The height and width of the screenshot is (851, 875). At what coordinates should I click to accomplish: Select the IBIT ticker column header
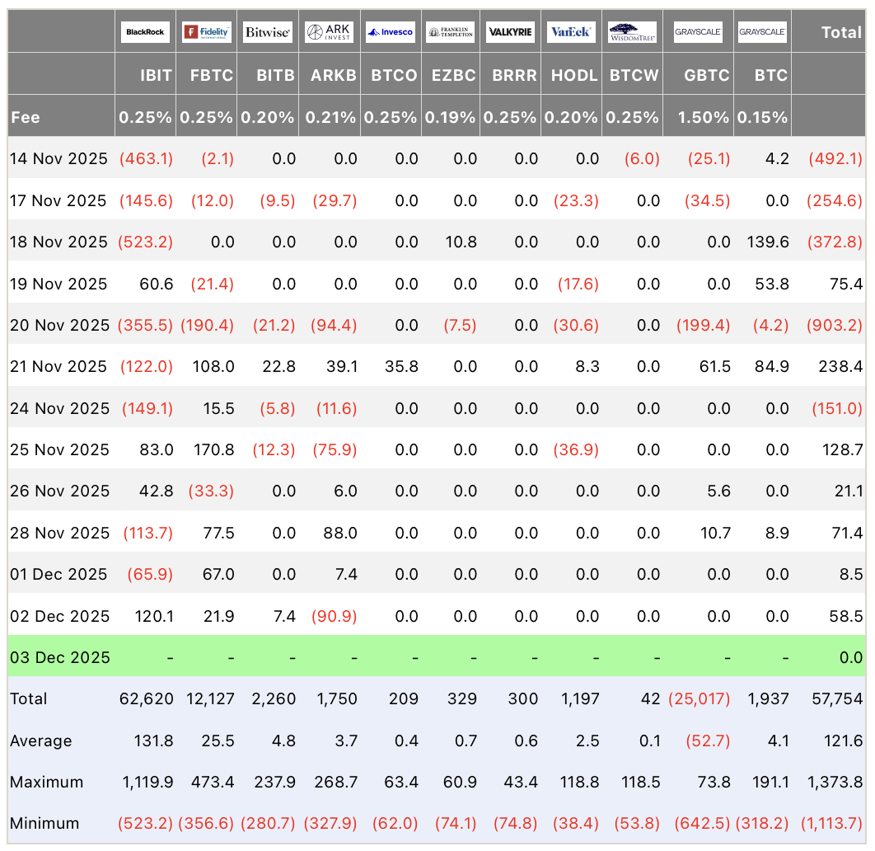click(156, 75)
